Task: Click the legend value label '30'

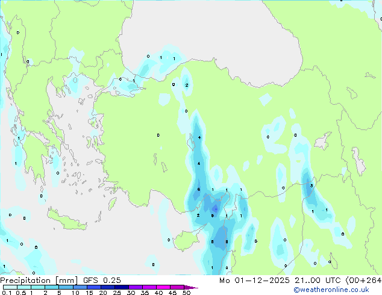Action: [x=131, y=293]
